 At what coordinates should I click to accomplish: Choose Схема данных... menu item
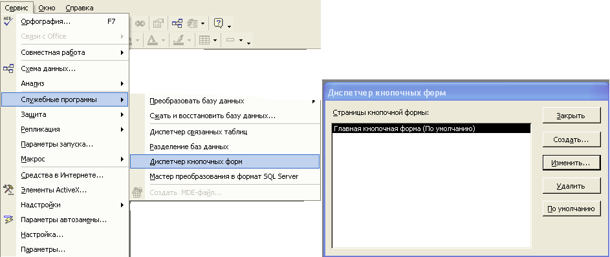pyautogui.click(x=65, y=68)
